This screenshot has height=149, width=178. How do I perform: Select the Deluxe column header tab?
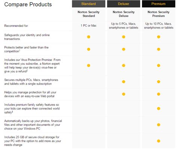point(124,4)
